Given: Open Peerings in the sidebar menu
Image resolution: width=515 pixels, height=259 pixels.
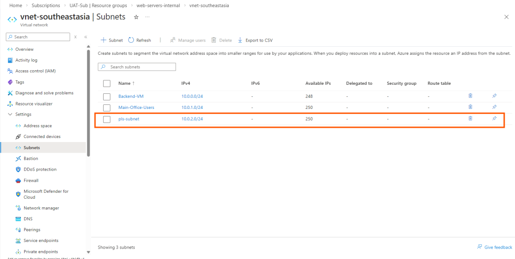Looking at the screenshot, I should (32, 229).
